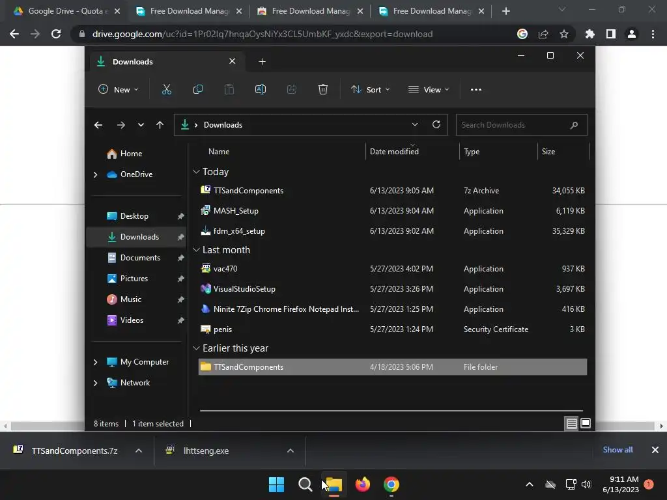Image resolution: width=667 pixels, height=500 pixels.
Task: Select the MASH_Setup file
Action: coord(393,210)
